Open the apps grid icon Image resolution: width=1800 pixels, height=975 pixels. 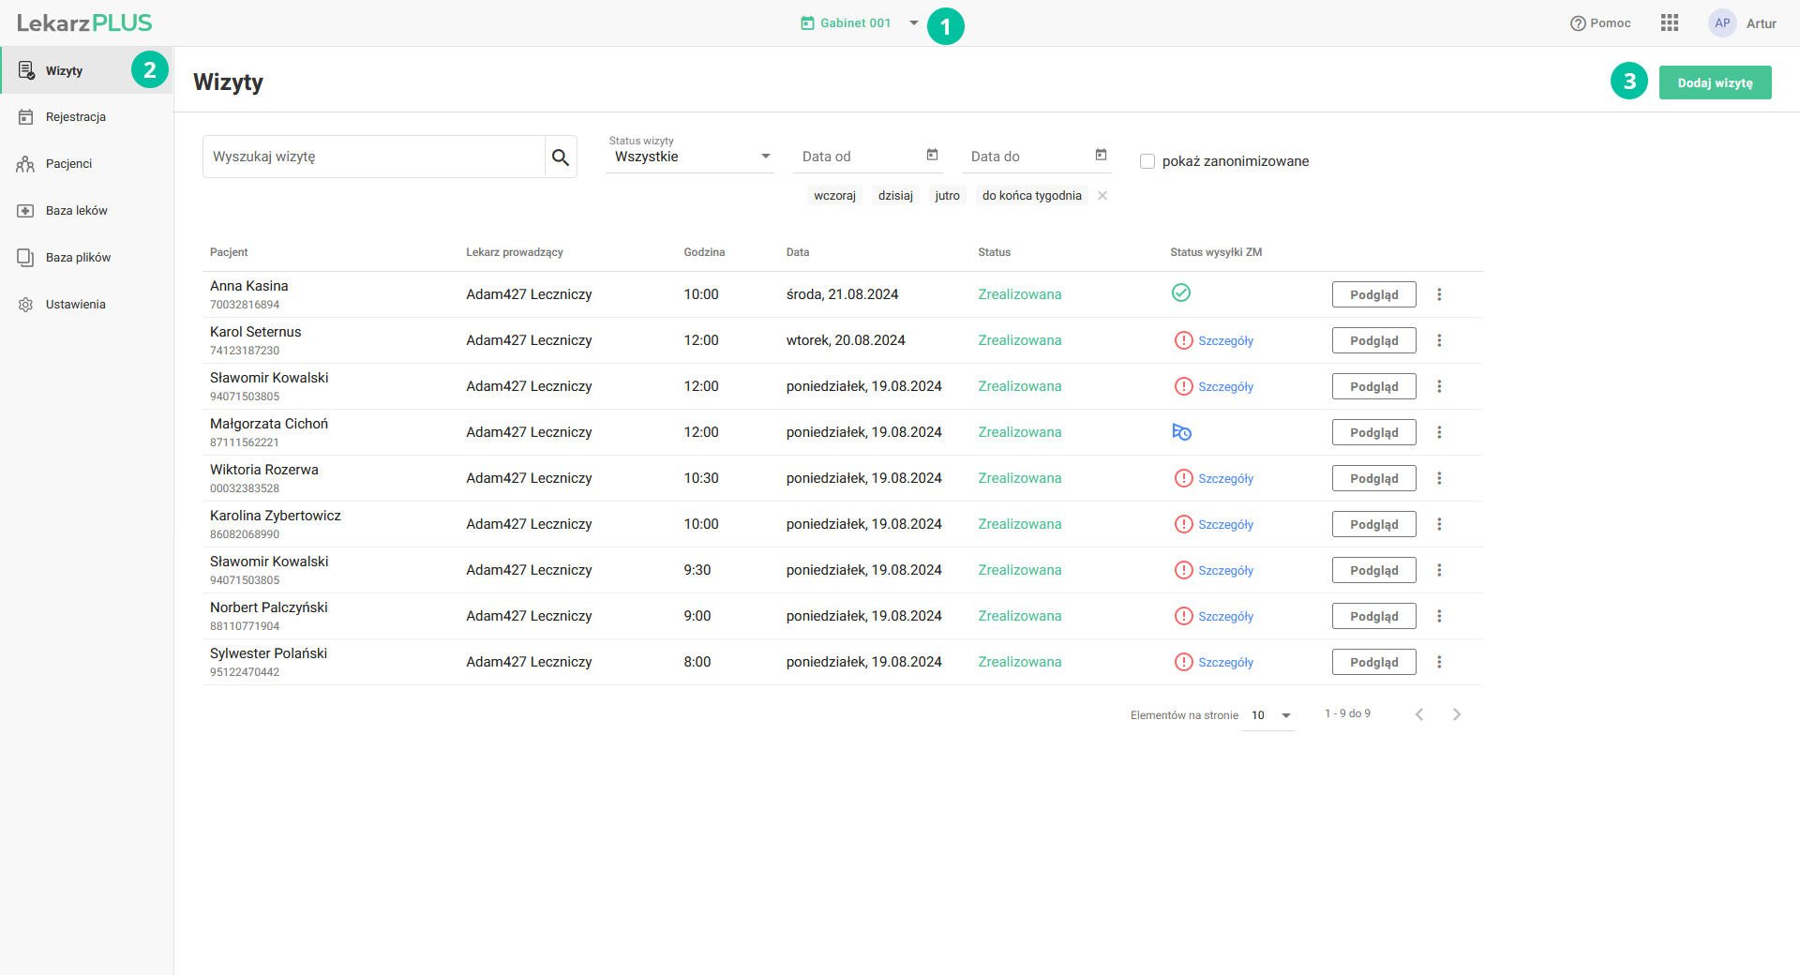coord(1669,23)
